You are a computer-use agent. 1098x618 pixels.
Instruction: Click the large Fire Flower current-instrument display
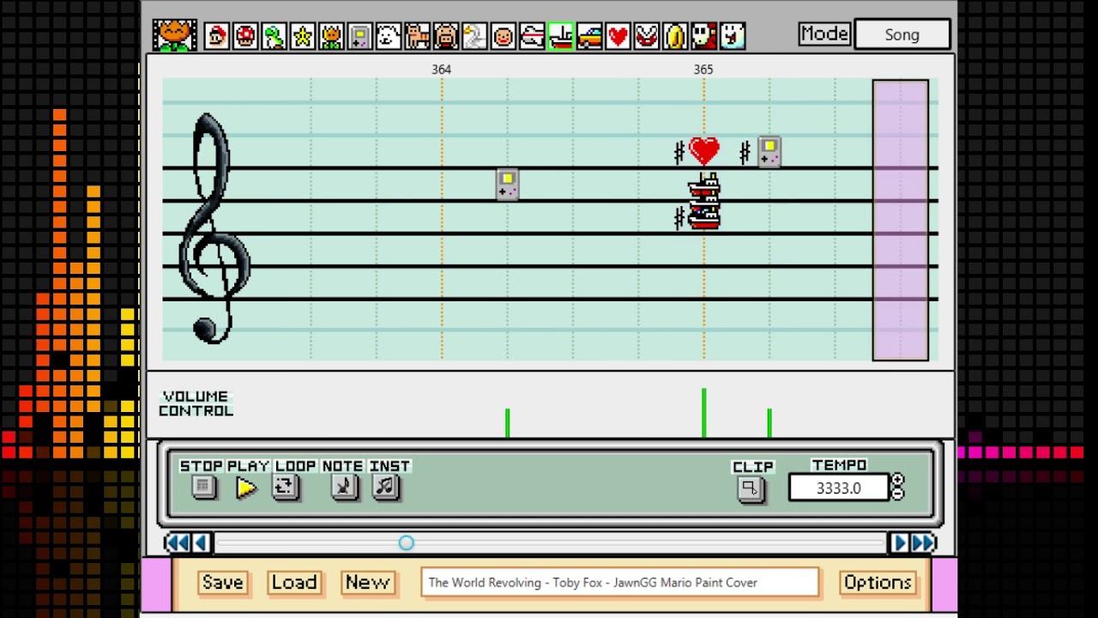coord(175,36)
